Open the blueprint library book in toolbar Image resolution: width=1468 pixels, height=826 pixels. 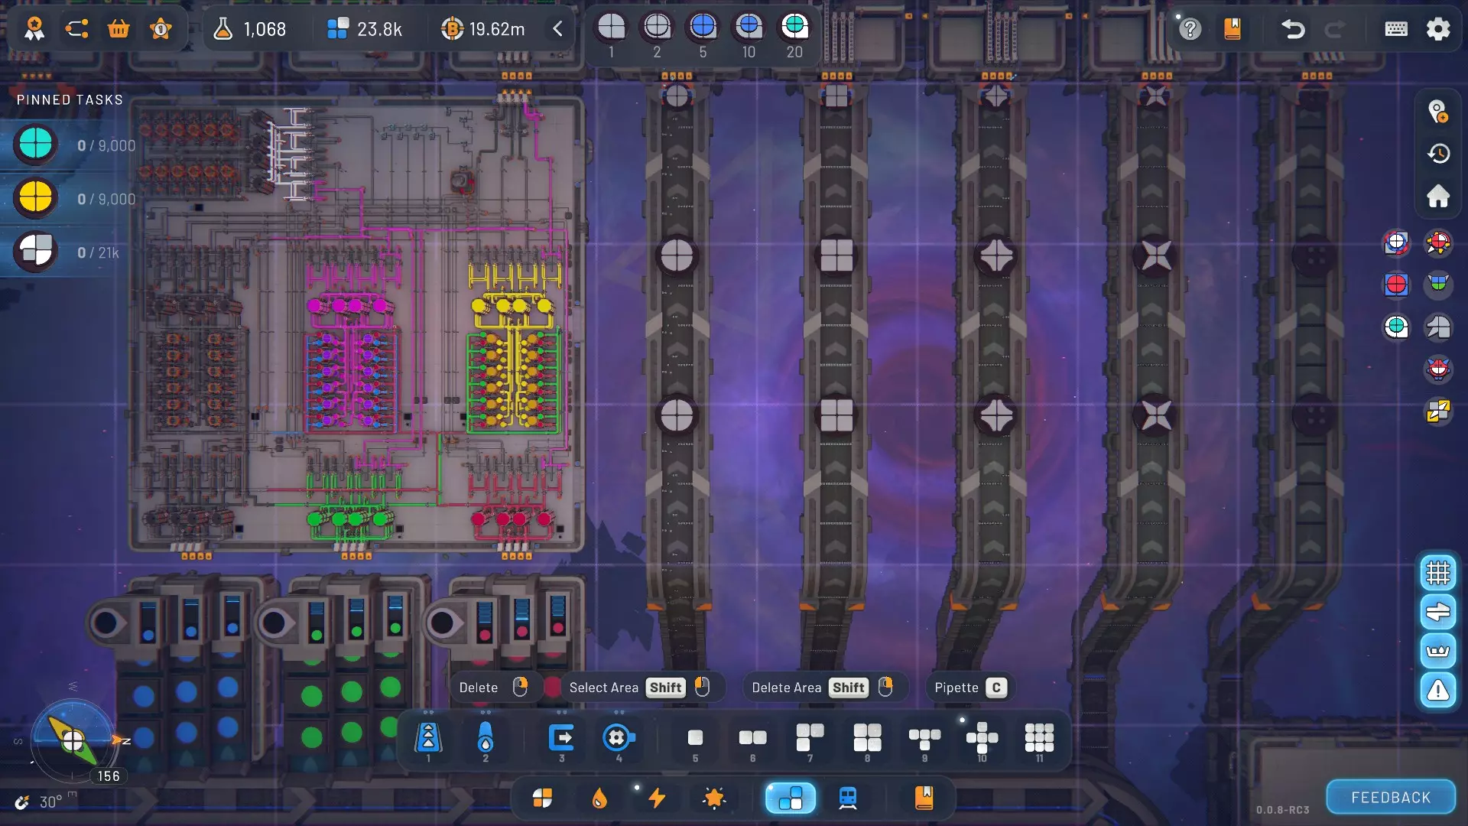[924, 798]
